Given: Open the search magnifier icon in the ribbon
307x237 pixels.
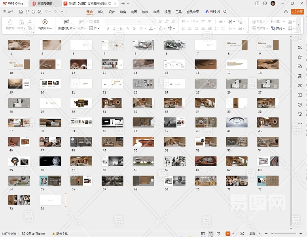Looking at the screenshot, I should [x=226, y=12].
